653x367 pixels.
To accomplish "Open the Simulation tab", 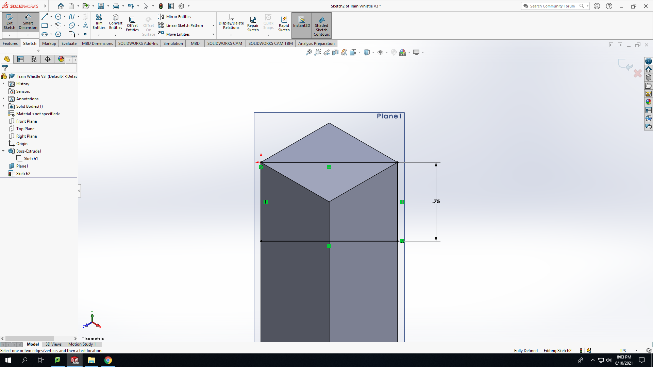I will pyautogui.click(x=173, y=43).
